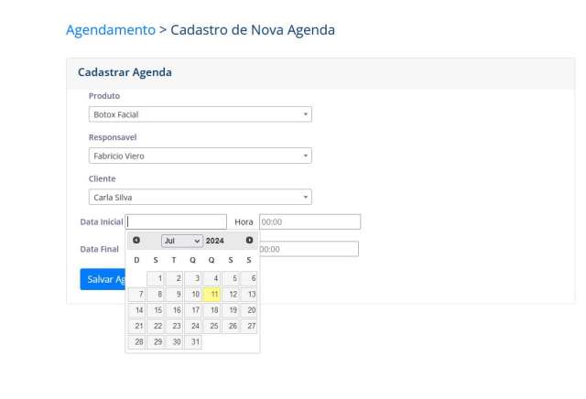
Task: Expand the Responsavel dropdown Fabricio Viero
Action: [x=200, y=156]
